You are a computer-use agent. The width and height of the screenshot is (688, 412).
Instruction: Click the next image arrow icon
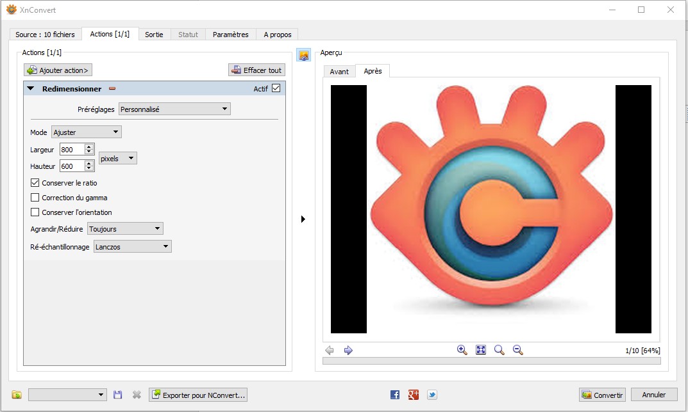348,350
